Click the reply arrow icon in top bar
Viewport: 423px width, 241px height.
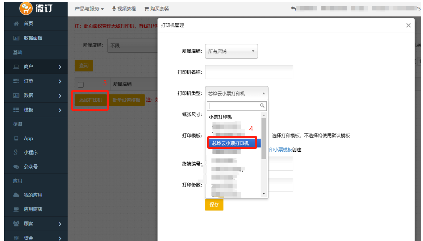pos(293,9)
